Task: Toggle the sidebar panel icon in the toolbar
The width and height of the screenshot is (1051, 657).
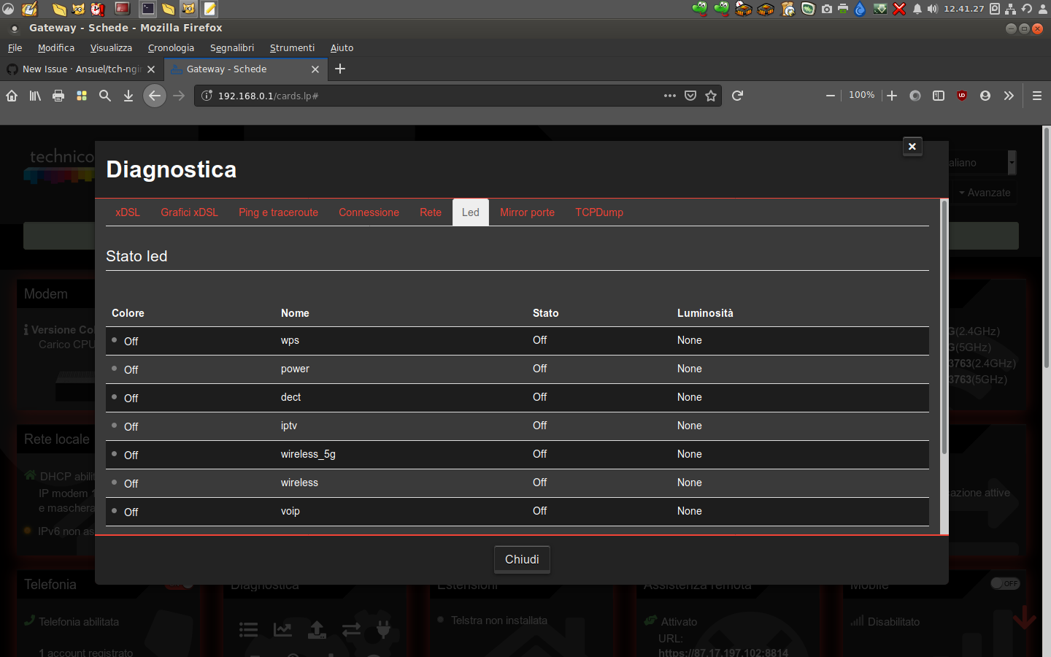Action: click(x=939, y=96)
